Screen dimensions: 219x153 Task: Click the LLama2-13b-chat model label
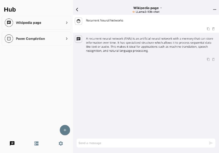click(x=147, y=12)
